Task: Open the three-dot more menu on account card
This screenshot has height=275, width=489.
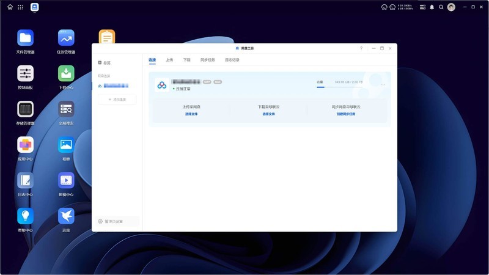Action: click(x=383, y=84)
